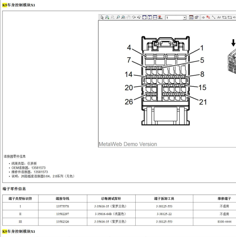Image resolution: width=236 pixels, height=237 pixels.
Task: Click the 连接器零件信息 label
Action: [15, 157]
